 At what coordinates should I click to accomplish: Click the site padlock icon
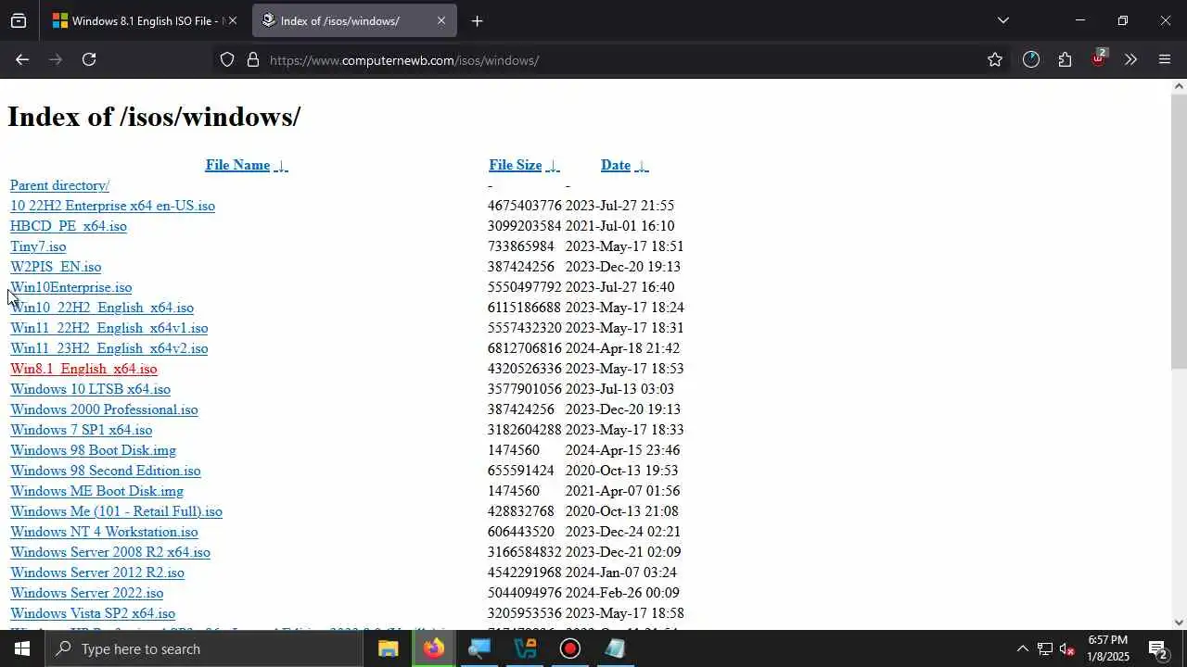click(253, 60)
